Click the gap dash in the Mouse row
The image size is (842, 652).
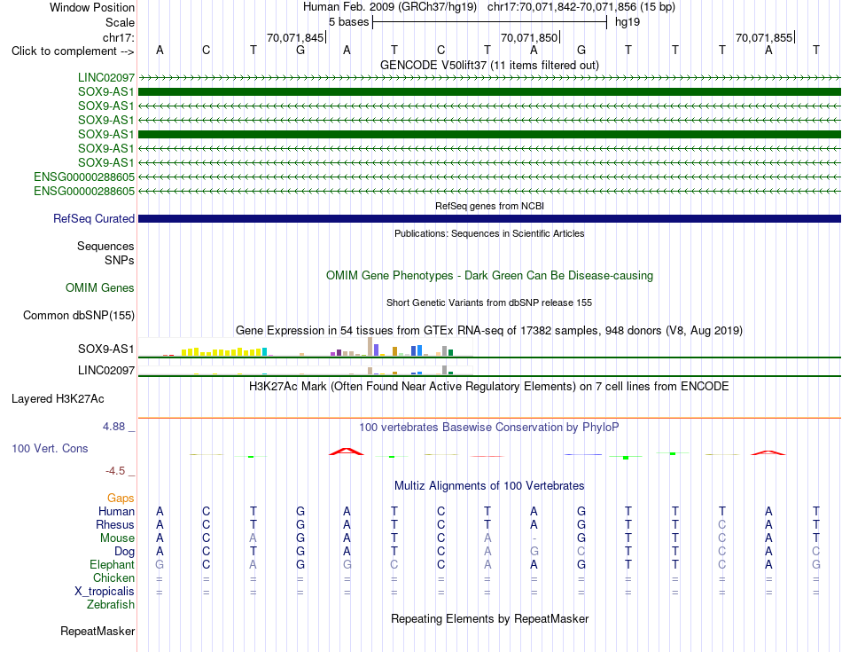click(534, 538)
